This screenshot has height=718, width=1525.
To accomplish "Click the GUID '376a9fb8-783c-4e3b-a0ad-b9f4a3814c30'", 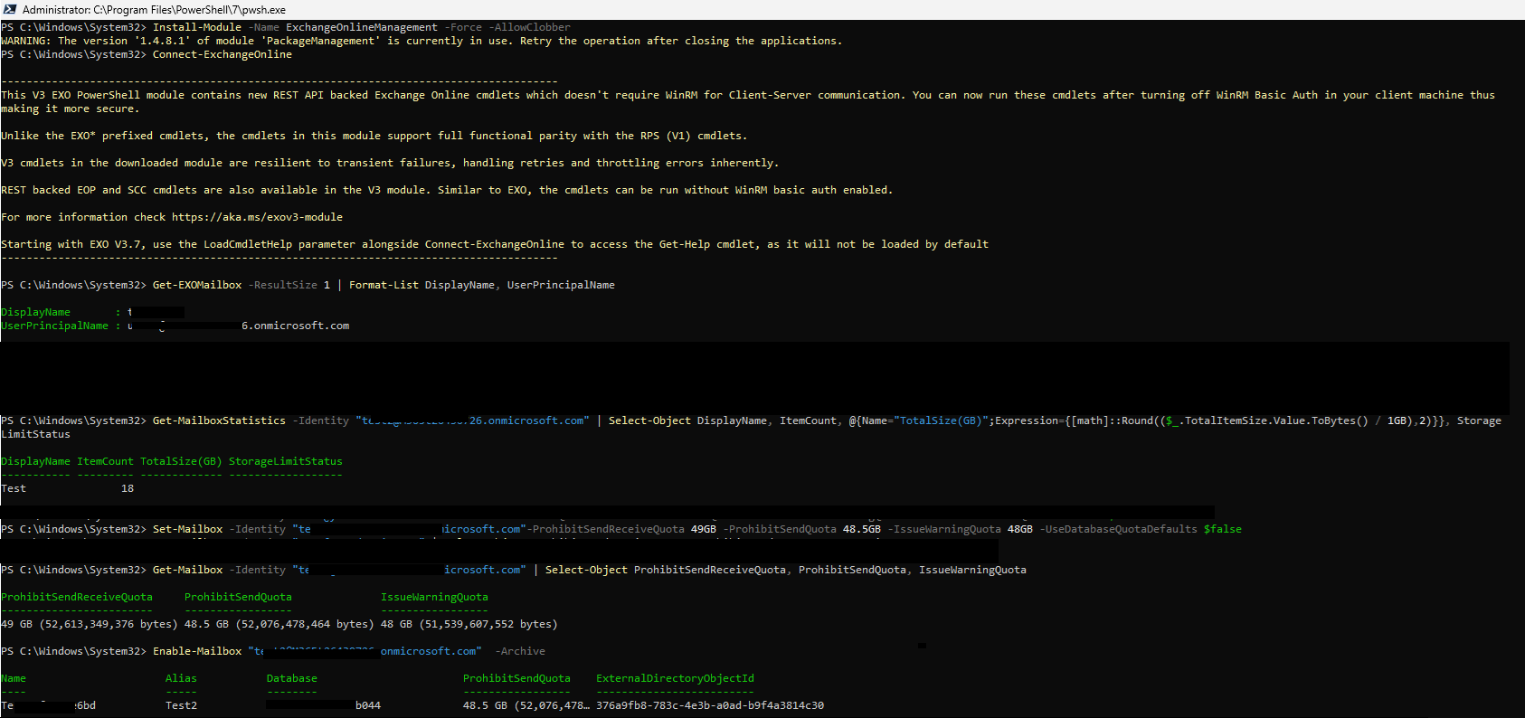I will [x=710, y=705].
